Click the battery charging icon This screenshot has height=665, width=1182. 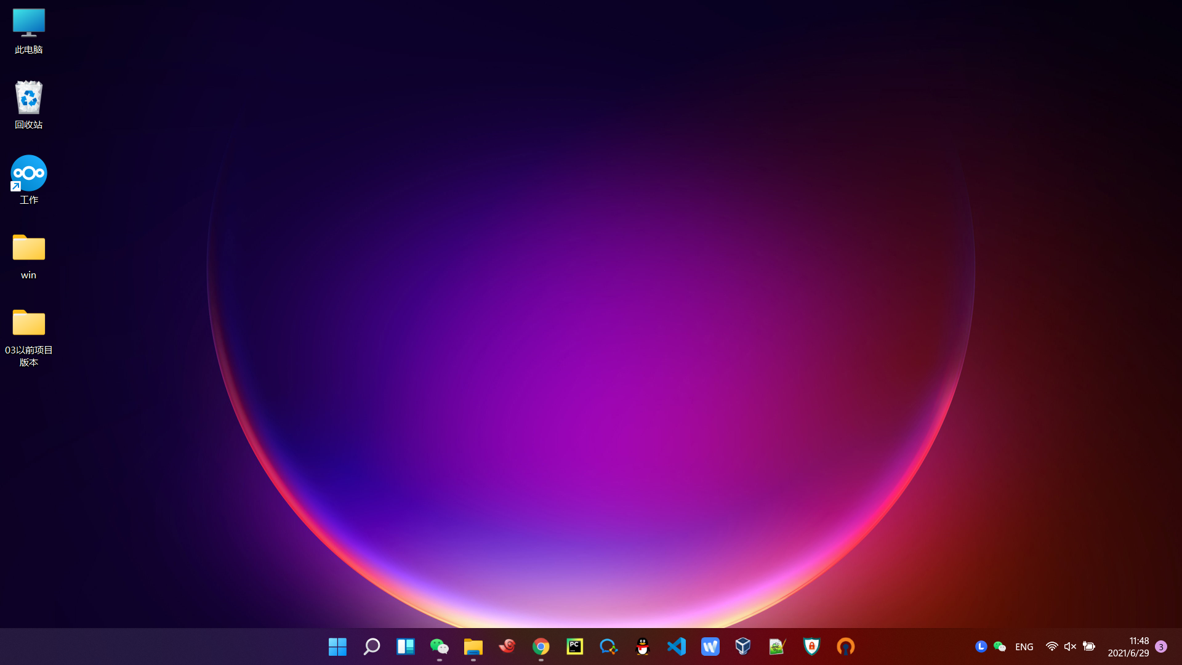point(1088,647)
